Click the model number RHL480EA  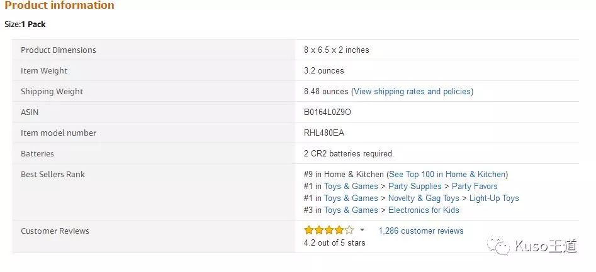click(324, 133)
